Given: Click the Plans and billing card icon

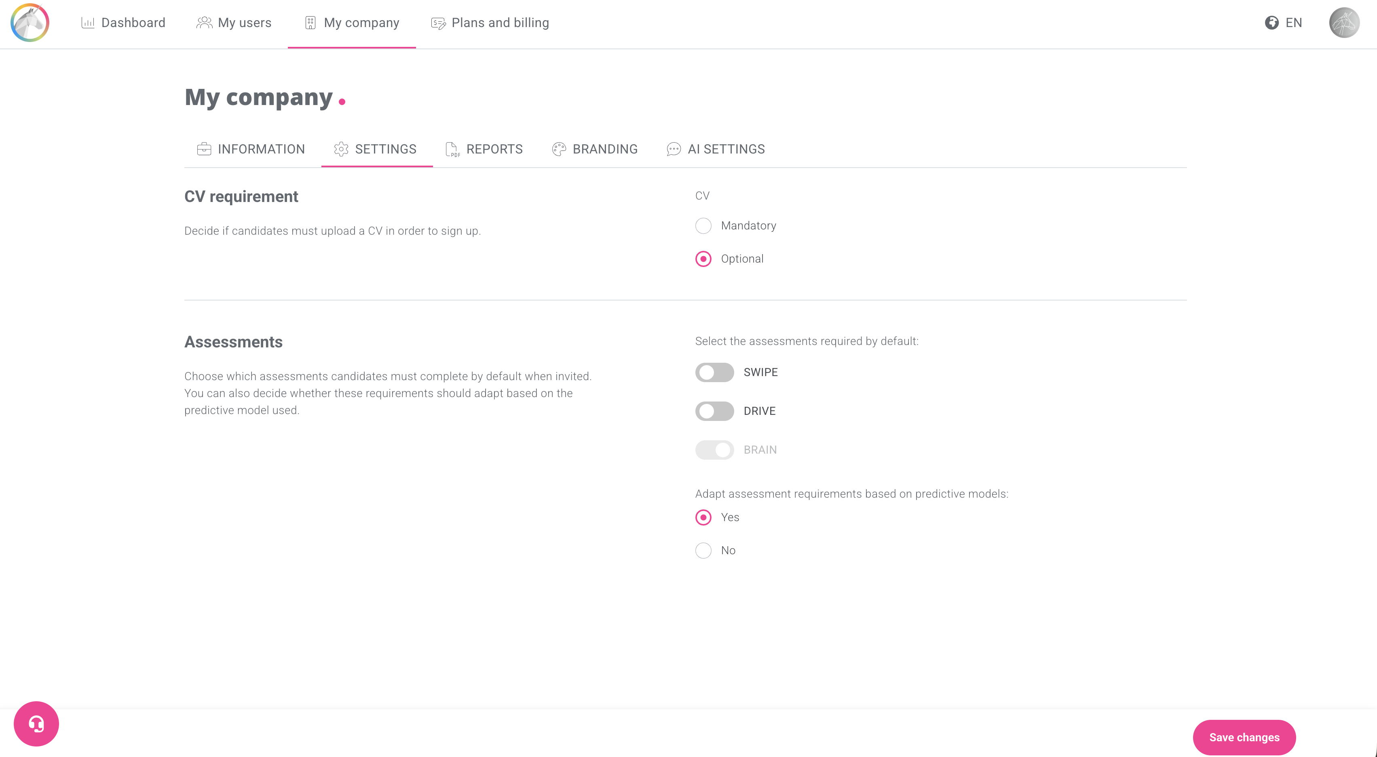Looking at the screenshot, I should tap(438, 23).
